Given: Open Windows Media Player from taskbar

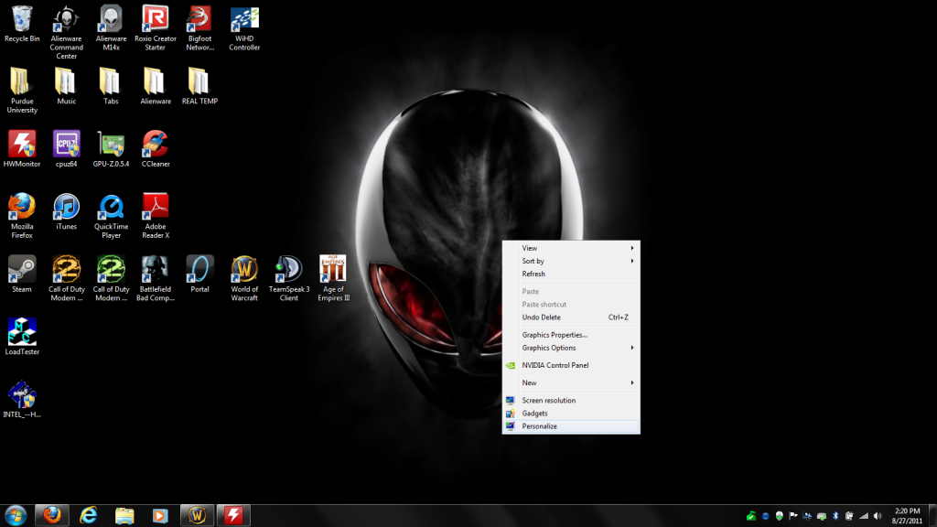Looking at the screenshot, I should 160,515.
